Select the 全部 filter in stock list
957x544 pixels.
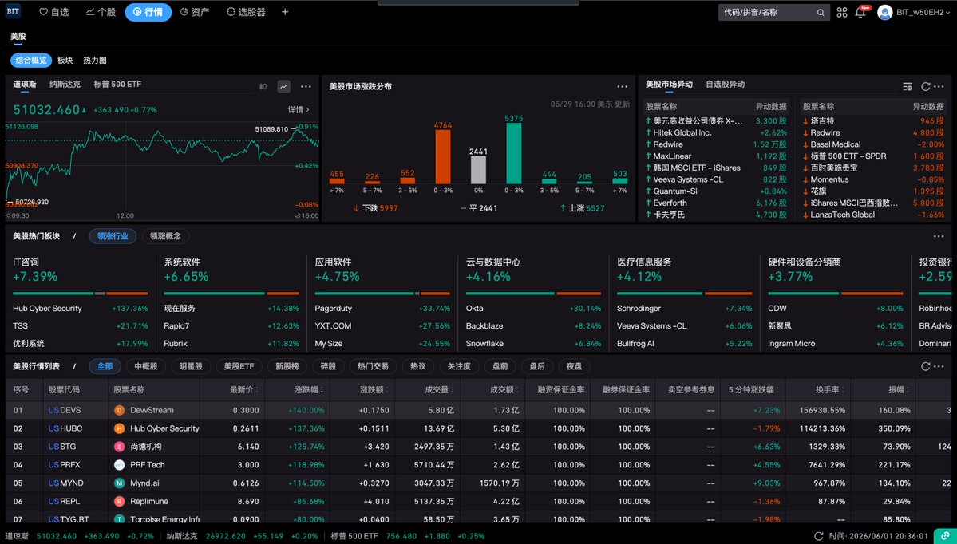tap(105, 367)
